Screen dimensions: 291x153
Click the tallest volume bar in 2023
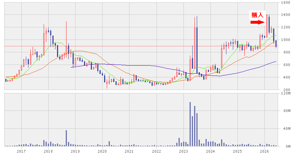(x=190, y=124)
